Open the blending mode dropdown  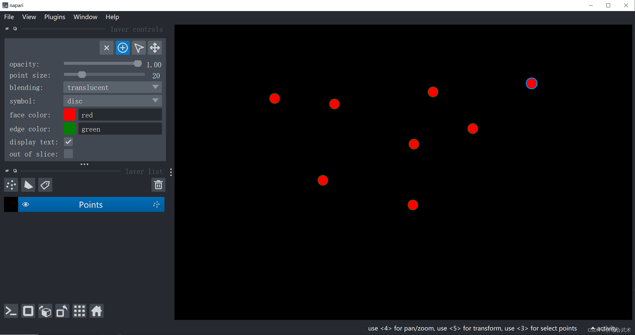tap(112, 87)
